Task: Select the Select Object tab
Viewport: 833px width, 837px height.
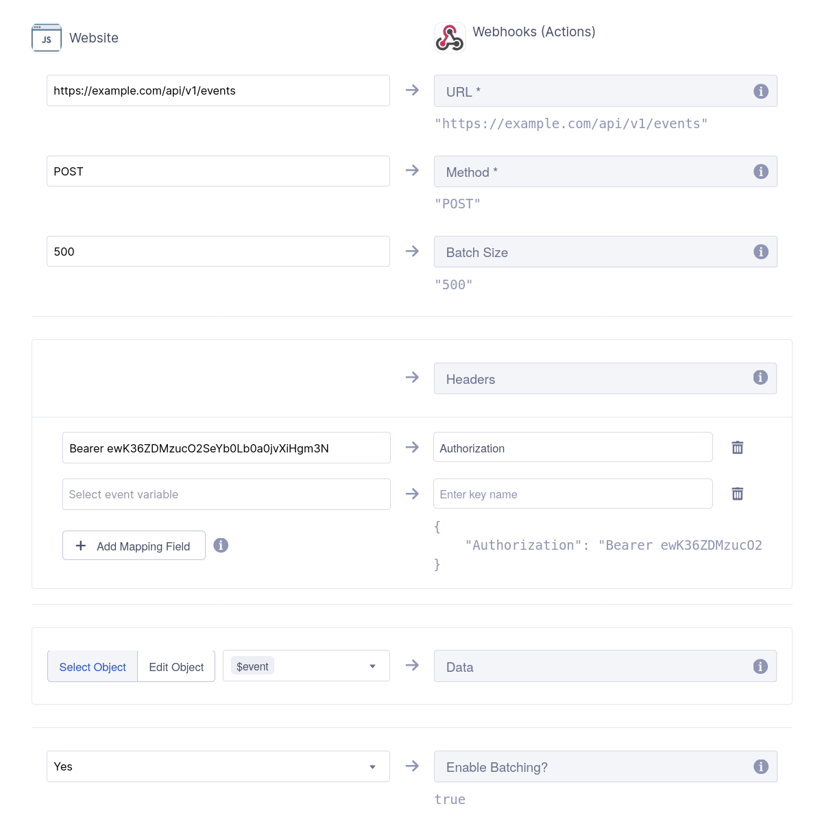Action: click(x=93, y=666)
